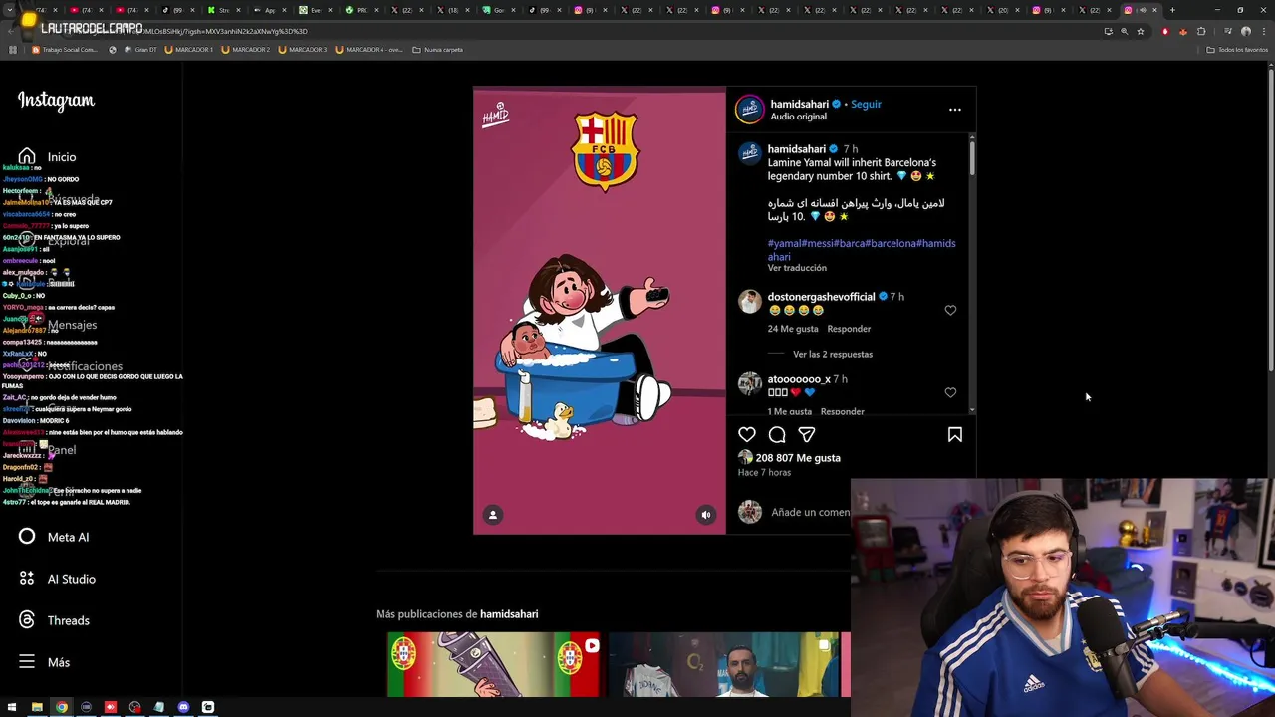Like dostonergashevofficial's comment

[x=950, y=310]
